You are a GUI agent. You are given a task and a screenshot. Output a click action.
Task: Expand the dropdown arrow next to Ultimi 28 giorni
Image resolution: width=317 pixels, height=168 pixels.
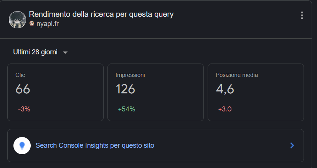click(65, 52)
